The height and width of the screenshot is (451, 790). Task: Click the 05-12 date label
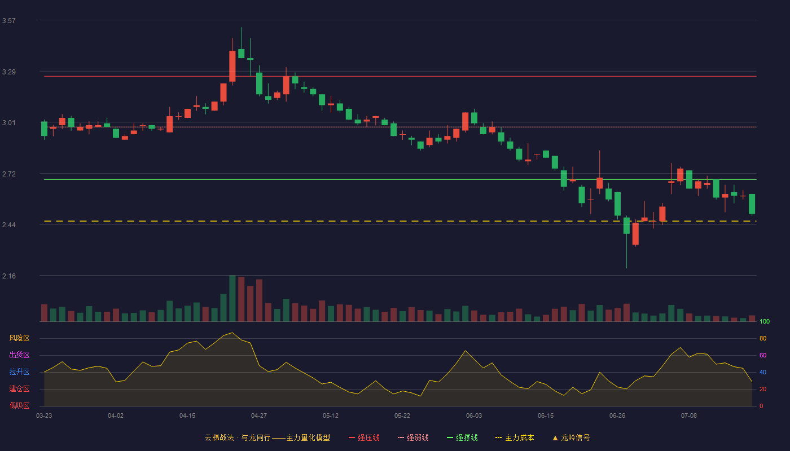point(331,415)
